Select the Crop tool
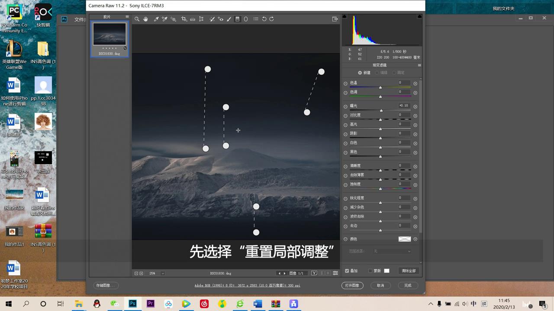 (x=184, y=19)
